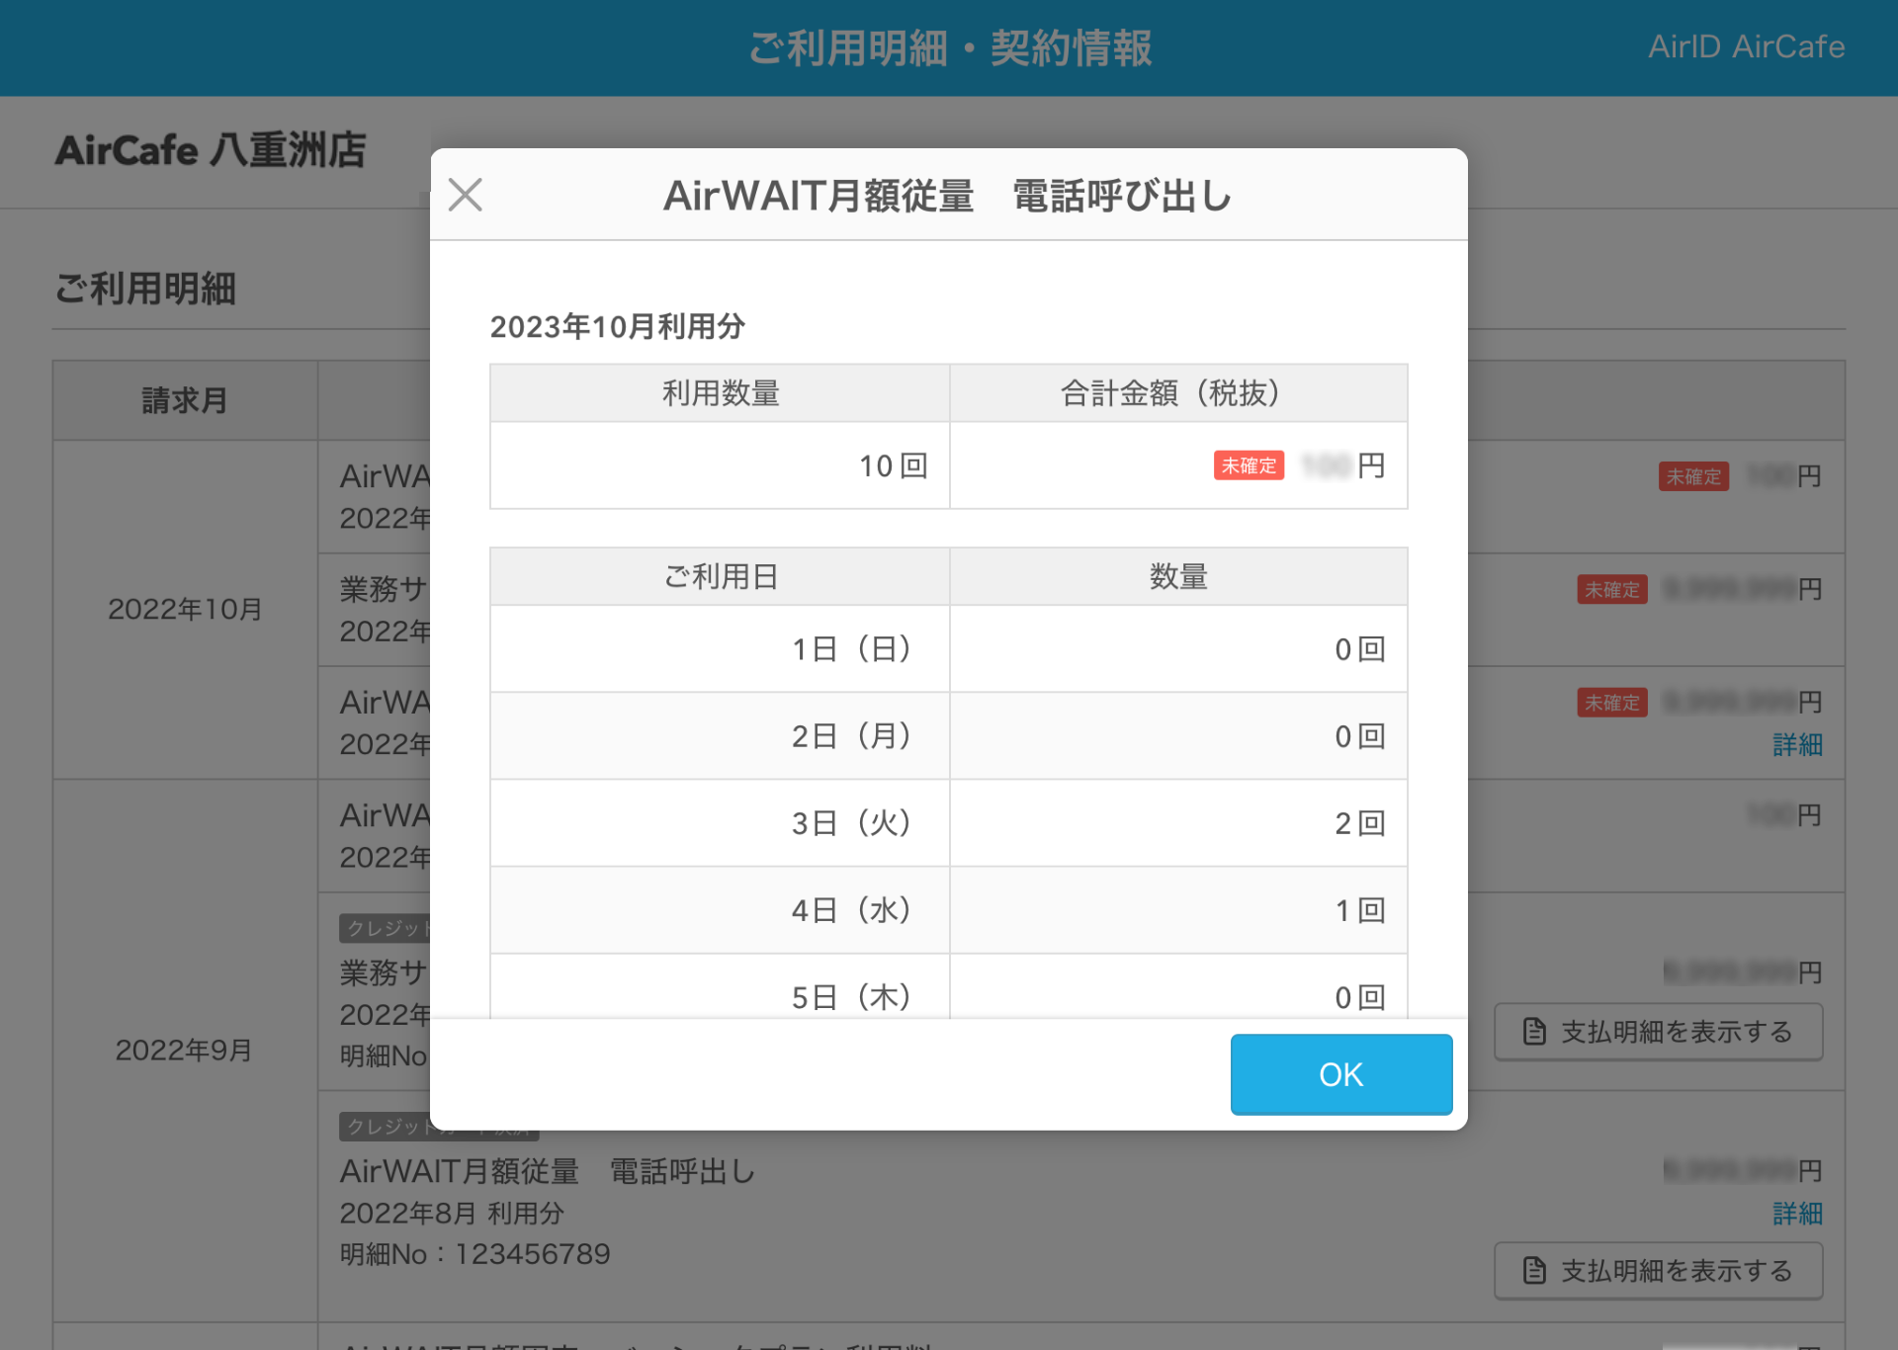Click the AirCafe 八重洲店 store name

pos(211,150)
